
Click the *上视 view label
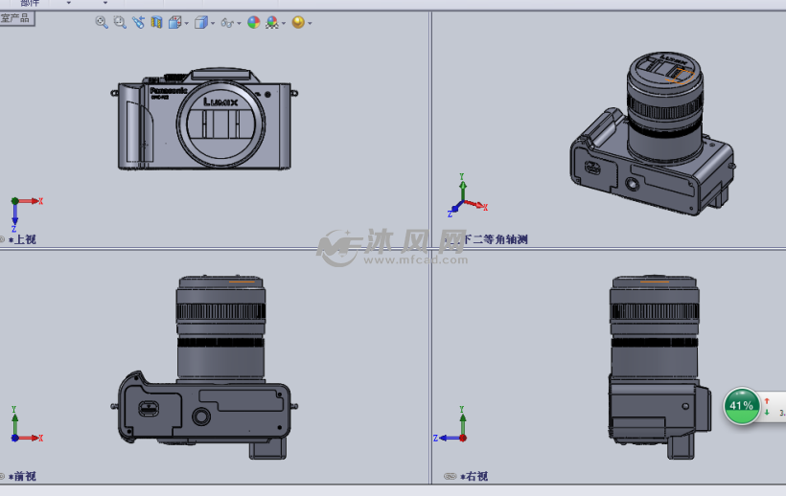coord(22,239)
